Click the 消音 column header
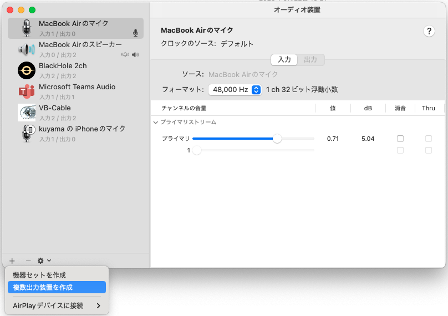 [x=400, y=108]
